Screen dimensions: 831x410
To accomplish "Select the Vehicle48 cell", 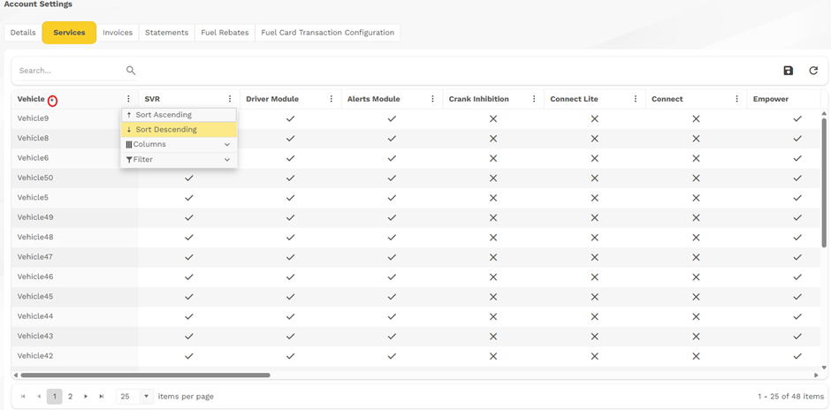I will pyautogui.click(x=75, y=238).
